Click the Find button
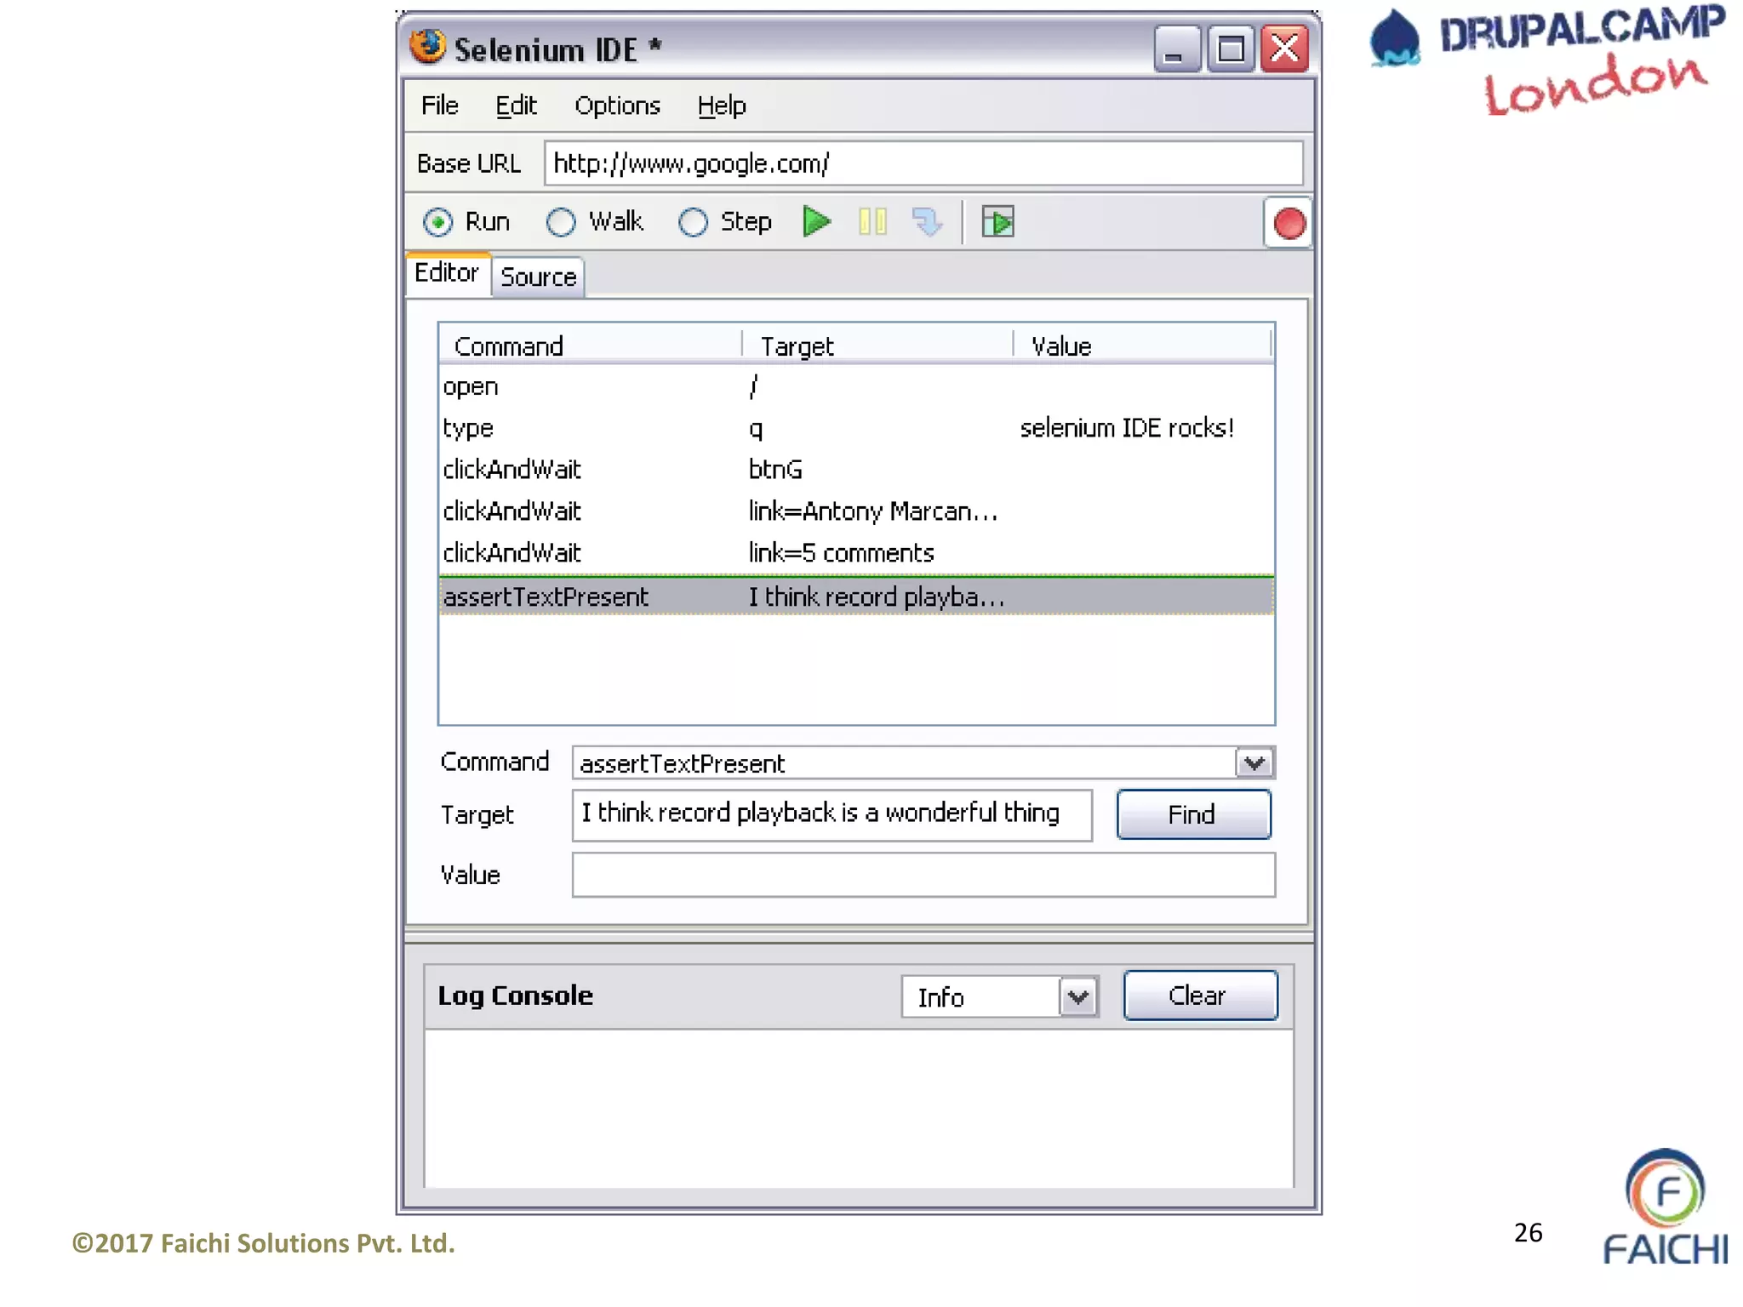This screenshot has width=1743, height=1307. click(1193, 815)
